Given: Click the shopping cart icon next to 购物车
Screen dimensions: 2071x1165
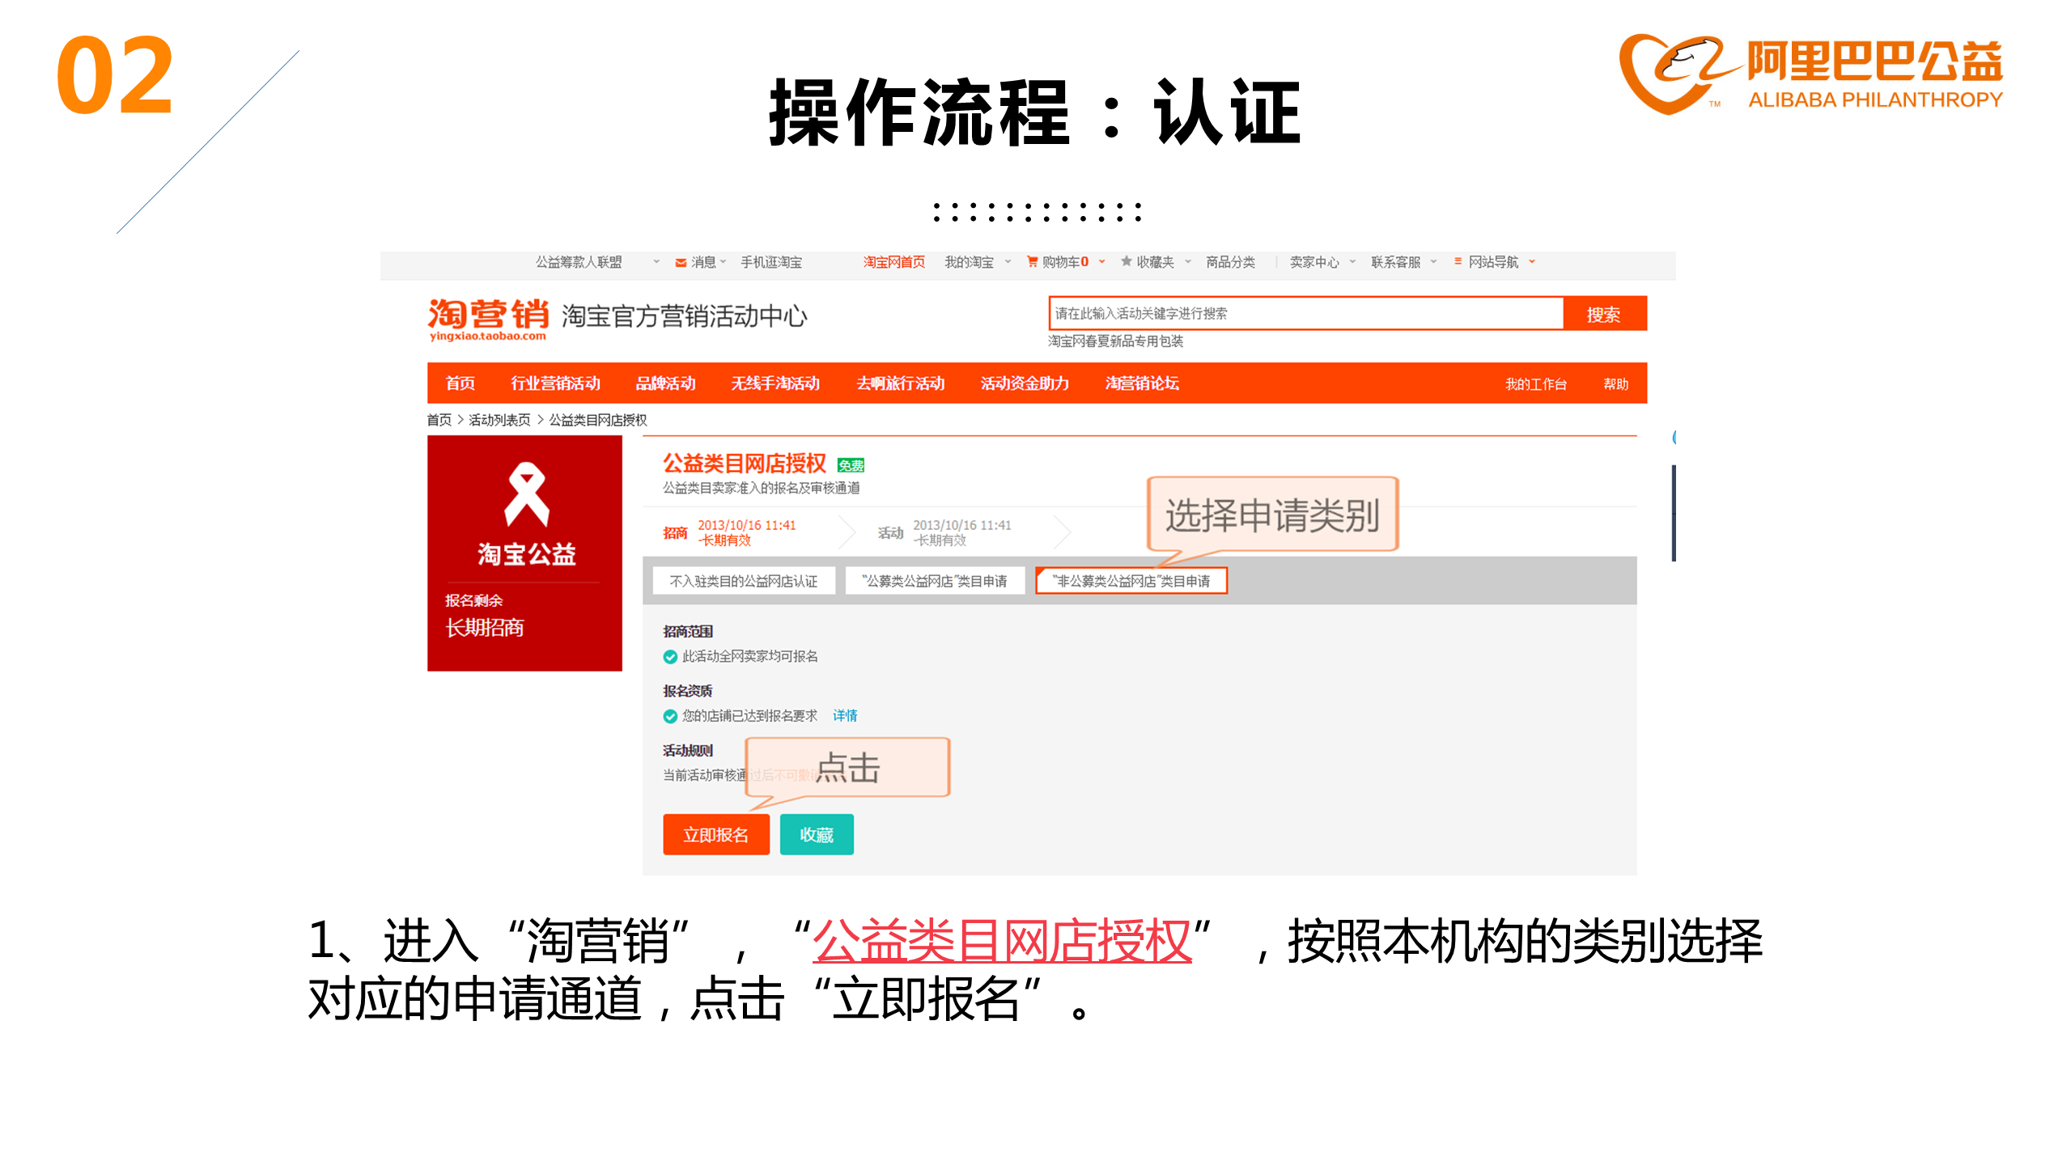Looking at the screenshot, I should [1032, 261].
